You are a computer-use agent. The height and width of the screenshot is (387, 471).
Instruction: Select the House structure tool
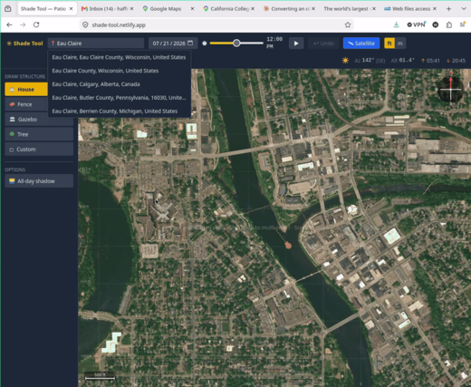[26, 90]
